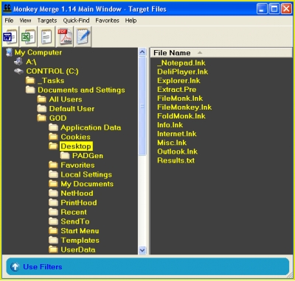
Task: Click the My Computer icon in tree
Action: coord(9,52)
